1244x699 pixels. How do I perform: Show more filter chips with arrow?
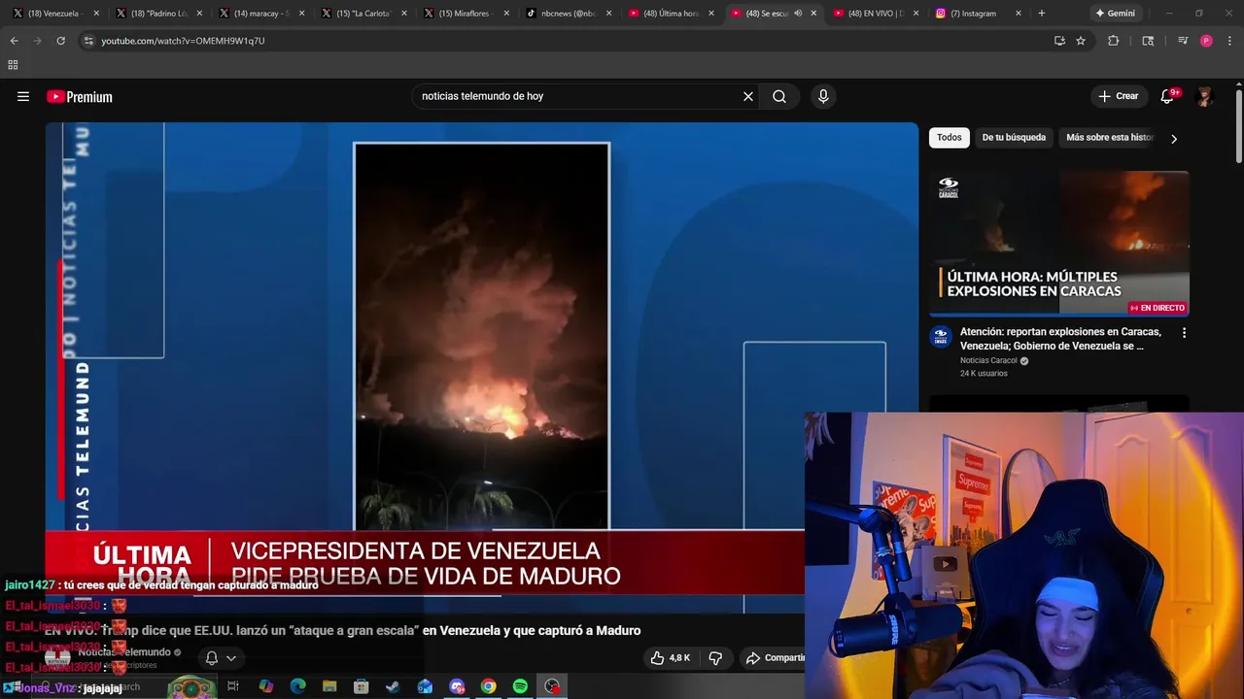(x=1173, y=138)
